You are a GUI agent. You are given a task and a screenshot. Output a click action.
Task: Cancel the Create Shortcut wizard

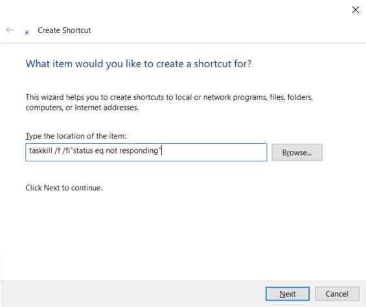(x=337, y=293)
